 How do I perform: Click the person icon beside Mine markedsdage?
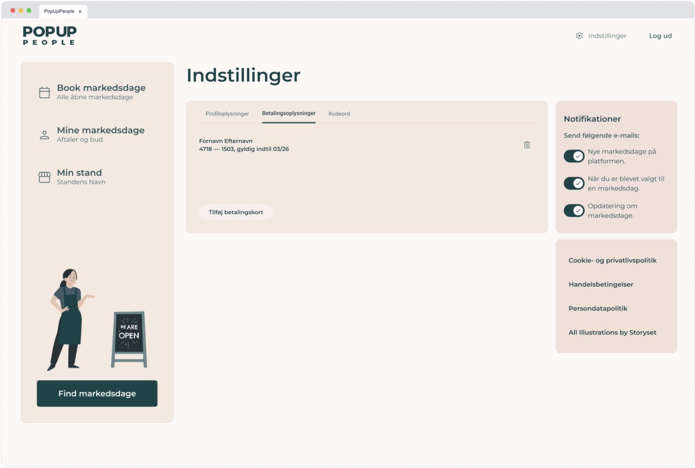(44, 135)
